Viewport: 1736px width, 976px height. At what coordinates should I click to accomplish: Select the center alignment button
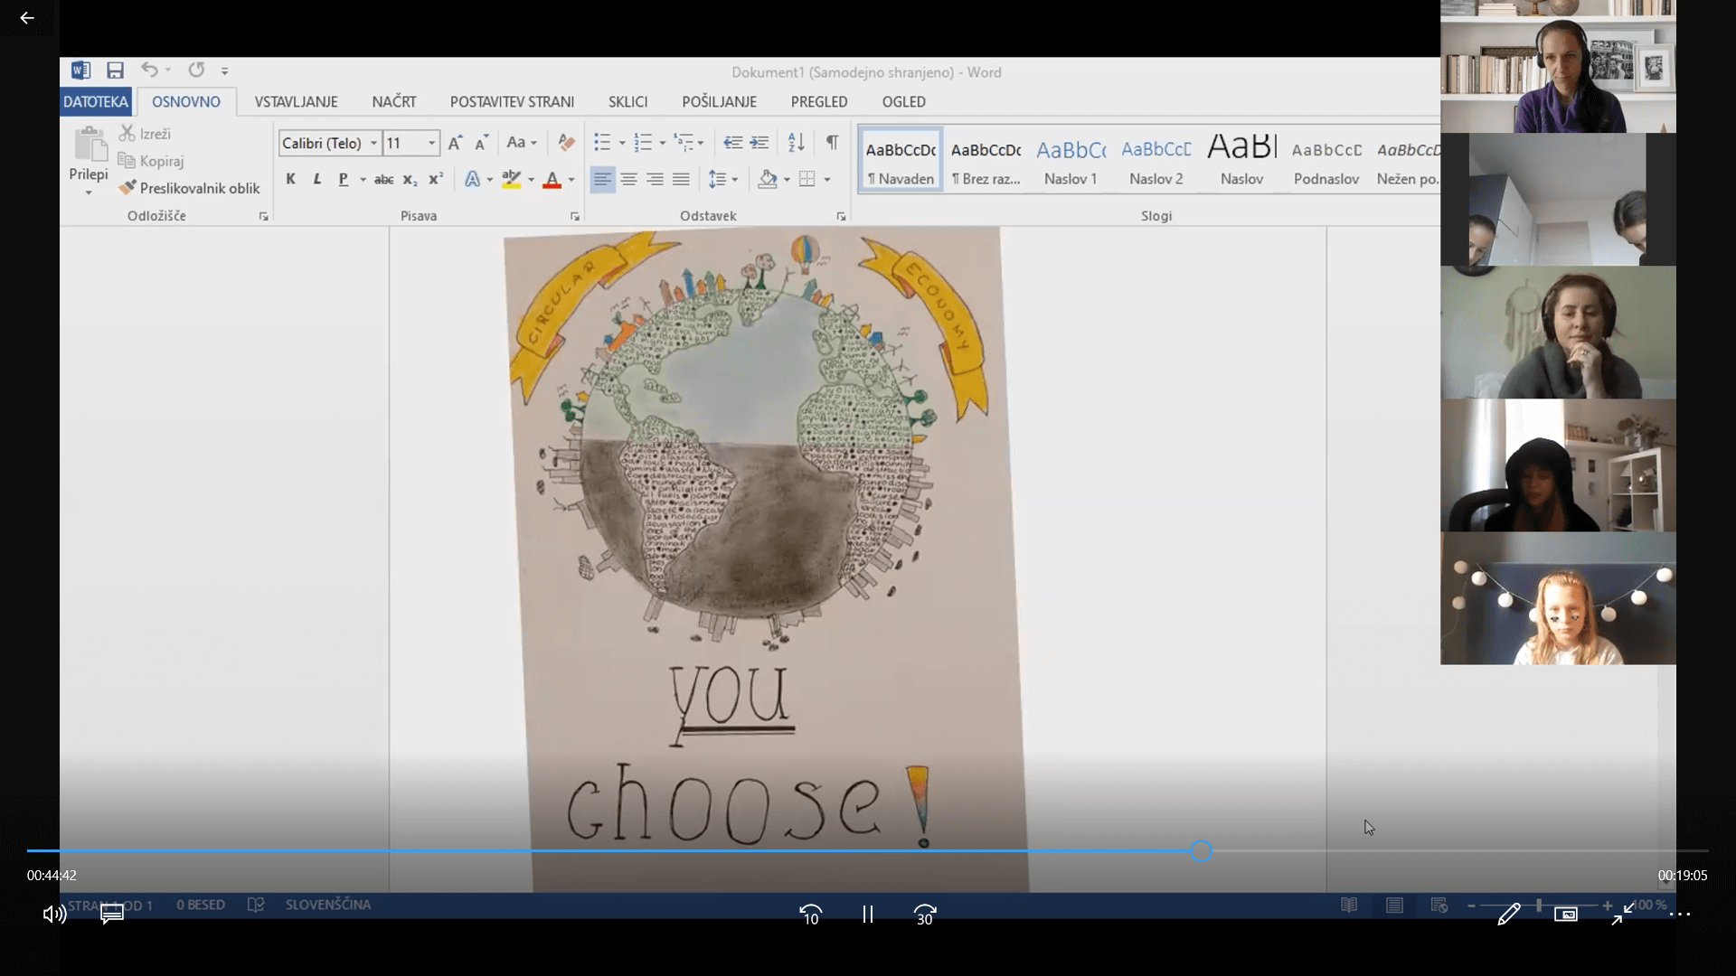pos(628,179)
